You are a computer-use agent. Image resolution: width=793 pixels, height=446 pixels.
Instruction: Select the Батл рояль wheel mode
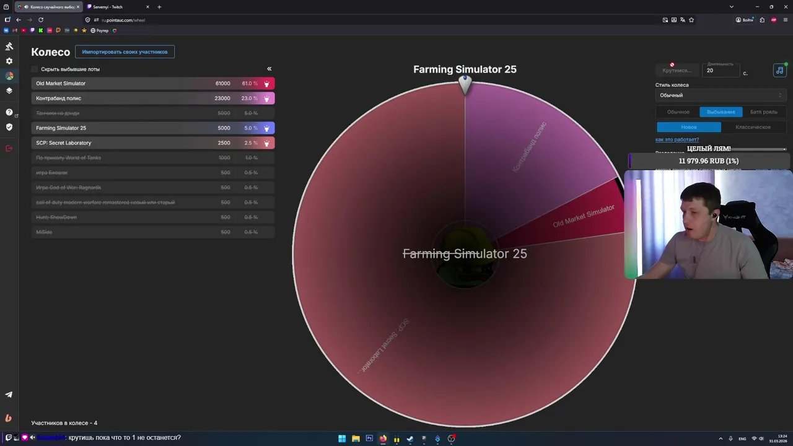click(763, 112)
